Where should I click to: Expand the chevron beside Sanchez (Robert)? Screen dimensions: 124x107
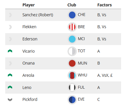point(10,15)
